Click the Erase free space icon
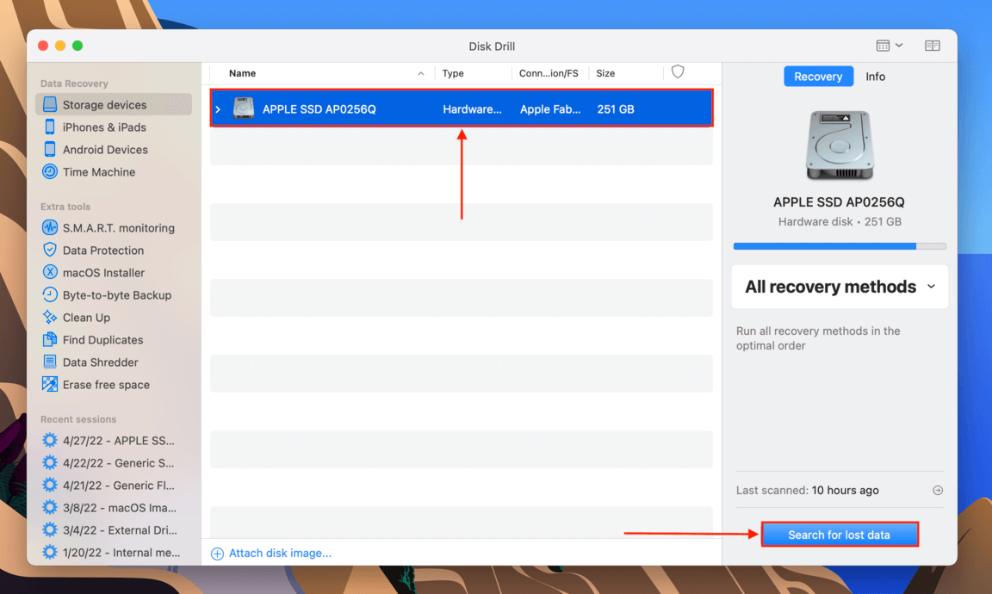This screenshot has height=594, width=992. 49,384
